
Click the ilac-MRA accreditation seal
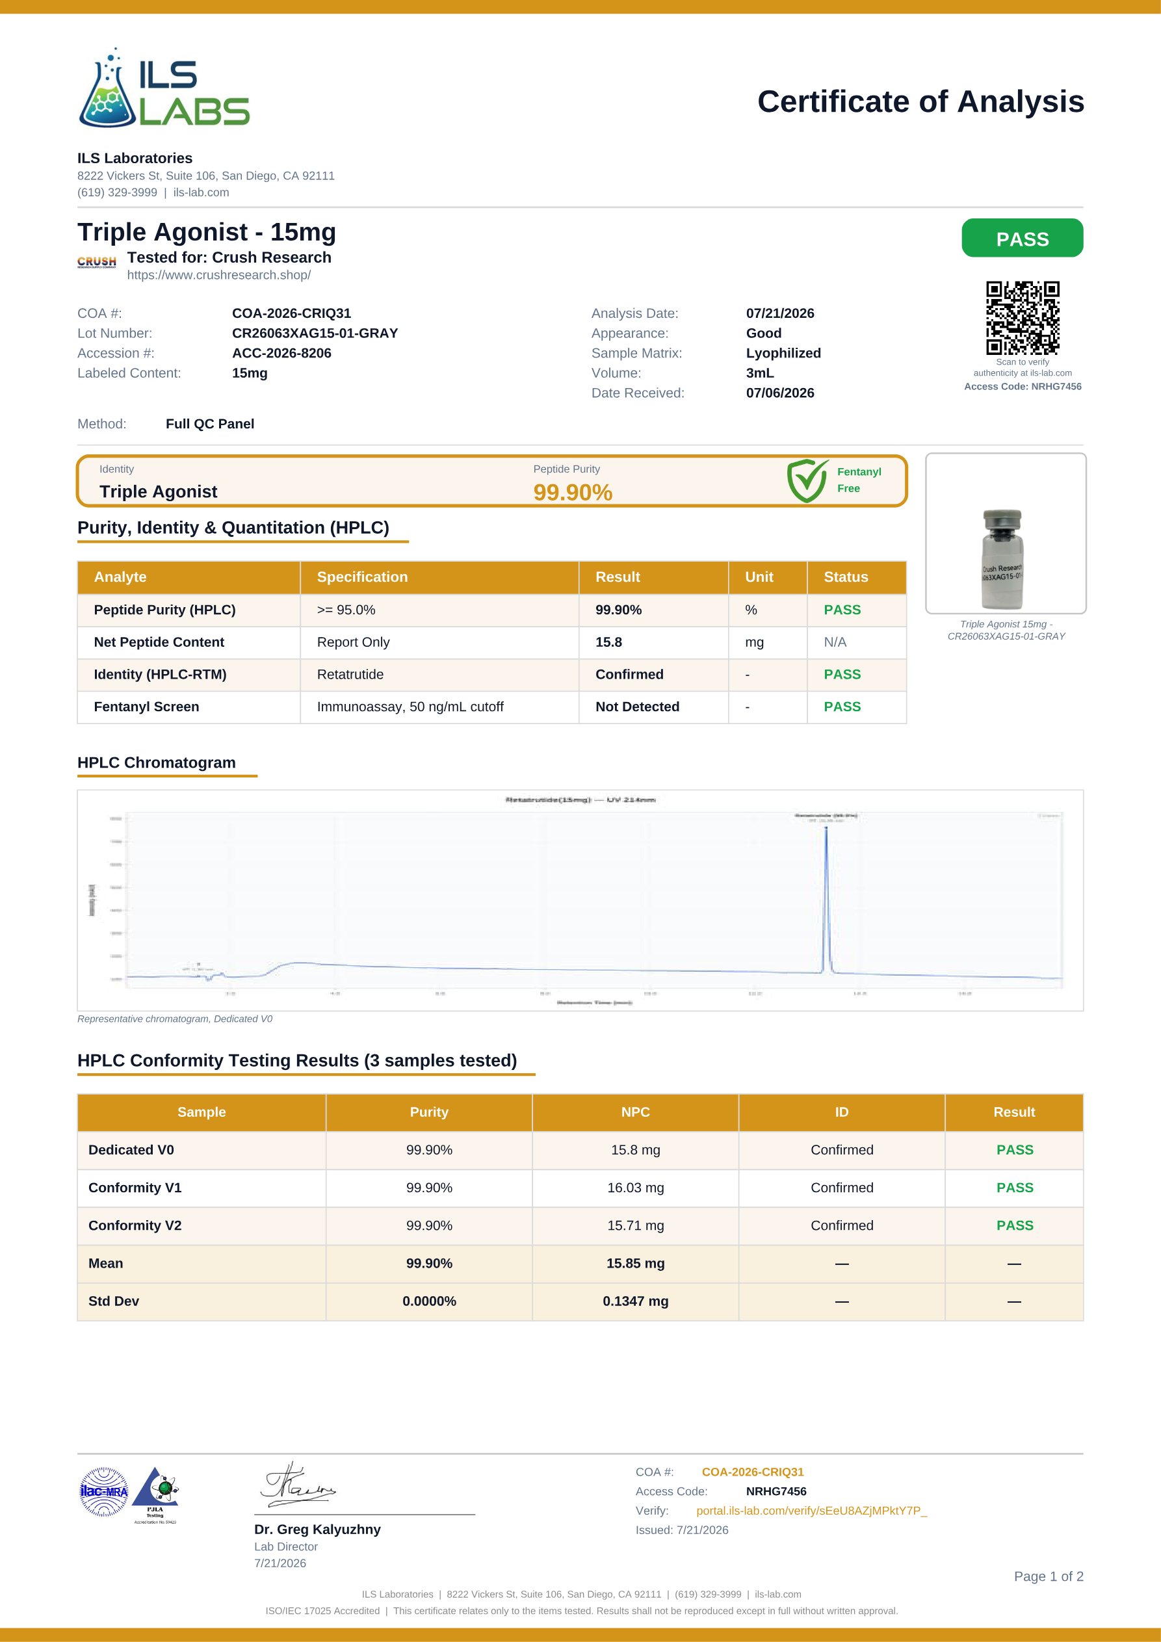pyautogui.click(x=104, y=1491)
